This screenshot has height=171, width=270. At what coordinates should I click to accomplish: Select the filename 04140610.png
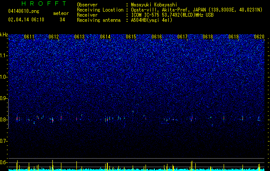tap(24, 12)
